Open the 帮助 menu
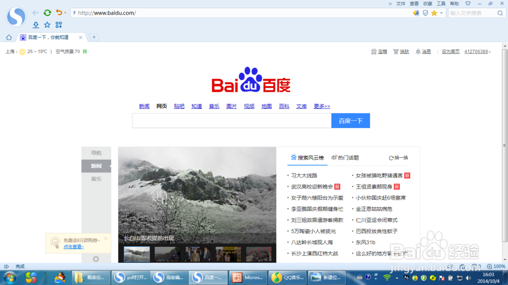The image size is (508, 285). coord(454,4)
